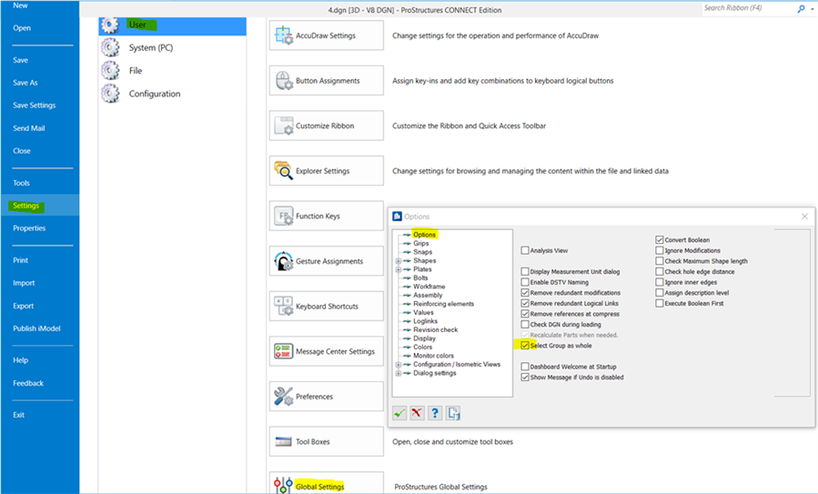
Task: Select Bolts in options tree
Action: [420, 278]
